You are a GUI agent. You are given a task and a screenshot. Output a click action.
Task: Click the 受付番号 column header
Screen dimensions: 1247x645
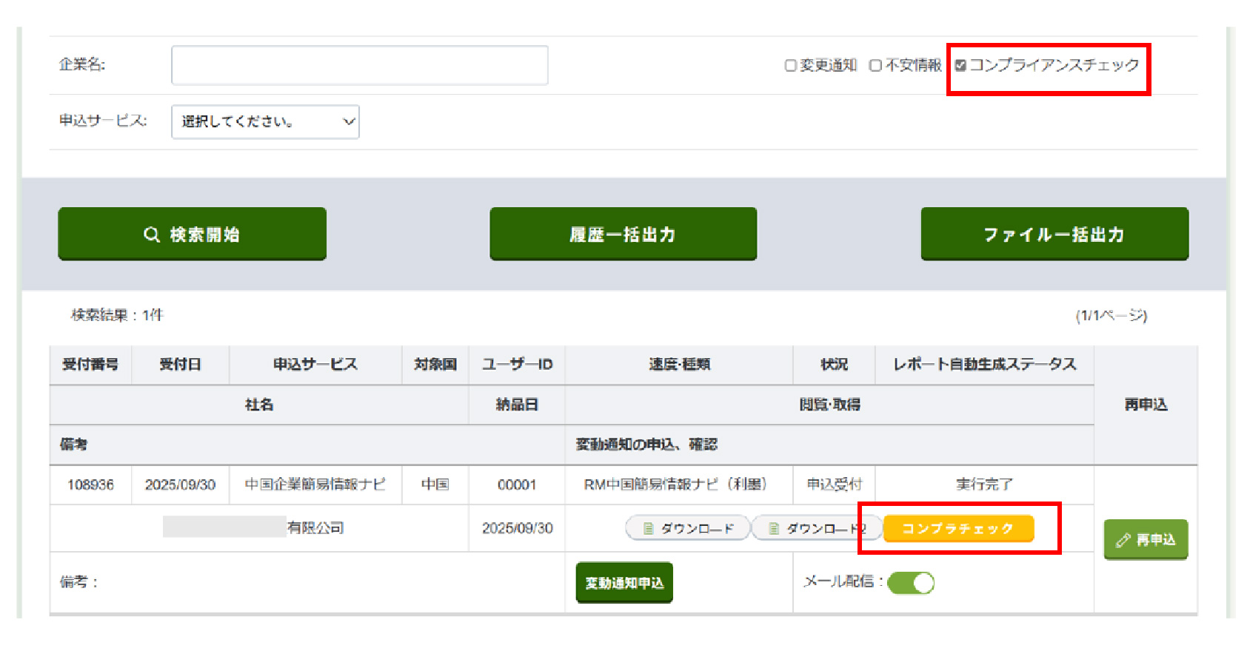pyautogui.click(x=90, y=364)
